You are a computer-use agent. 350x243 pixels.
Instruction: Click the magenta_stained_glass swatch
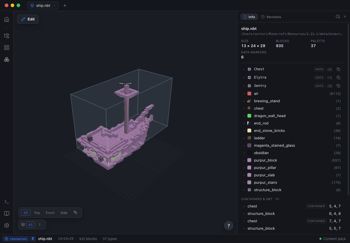[x=249, y=145]
